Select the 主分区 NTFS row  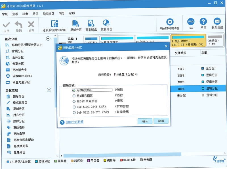[197, 69]
